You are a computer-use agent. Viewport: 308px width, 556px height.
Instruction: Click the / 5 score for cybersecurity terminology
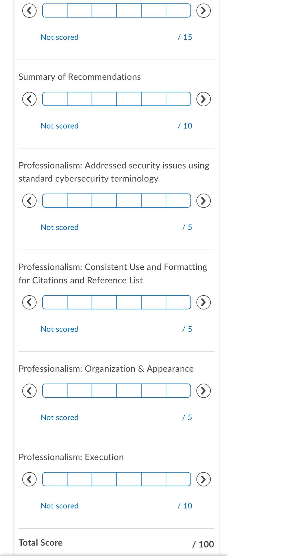(x=187, y=227)
